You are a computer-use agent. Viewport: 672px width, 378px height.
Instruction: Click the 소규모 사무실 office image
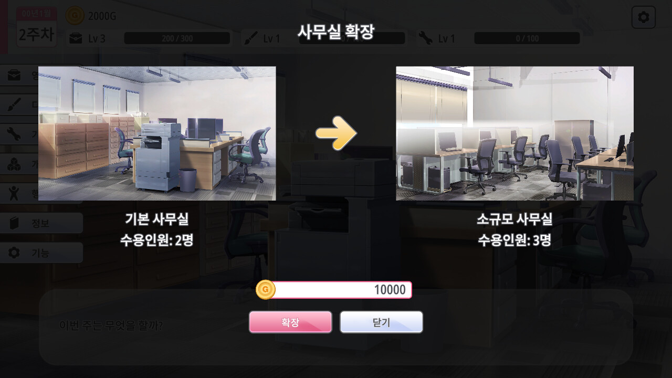[x=514, y=133]
